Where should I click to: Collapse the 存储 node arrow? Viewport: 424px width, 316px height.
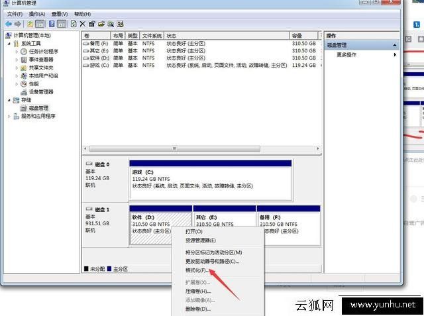click(x=9, y=100)
